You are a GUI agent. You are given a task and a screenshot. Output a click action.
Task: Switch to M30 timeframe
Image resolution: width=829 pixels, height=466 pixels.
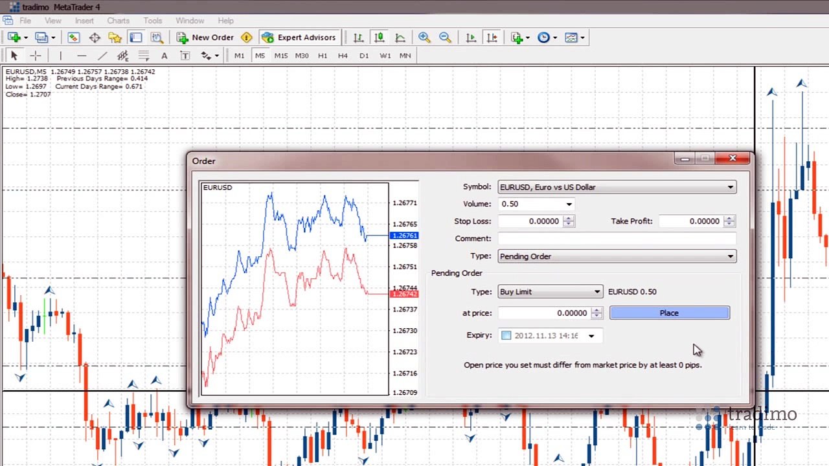(x=302, y=56)
